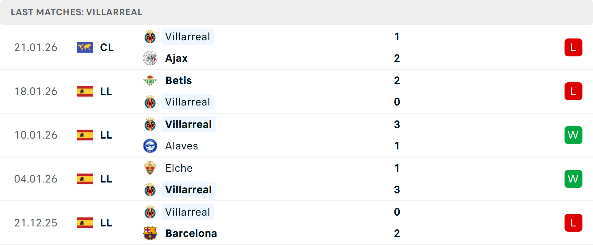Screen dimensions: 593x245
Task: Click Spain flag beside 21.12.25 match
Action: (85, 223)
